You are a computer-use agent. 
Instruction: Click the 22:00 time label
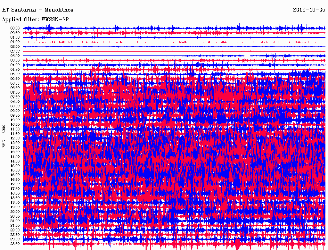pyautogui.click(x=15, y=230)
